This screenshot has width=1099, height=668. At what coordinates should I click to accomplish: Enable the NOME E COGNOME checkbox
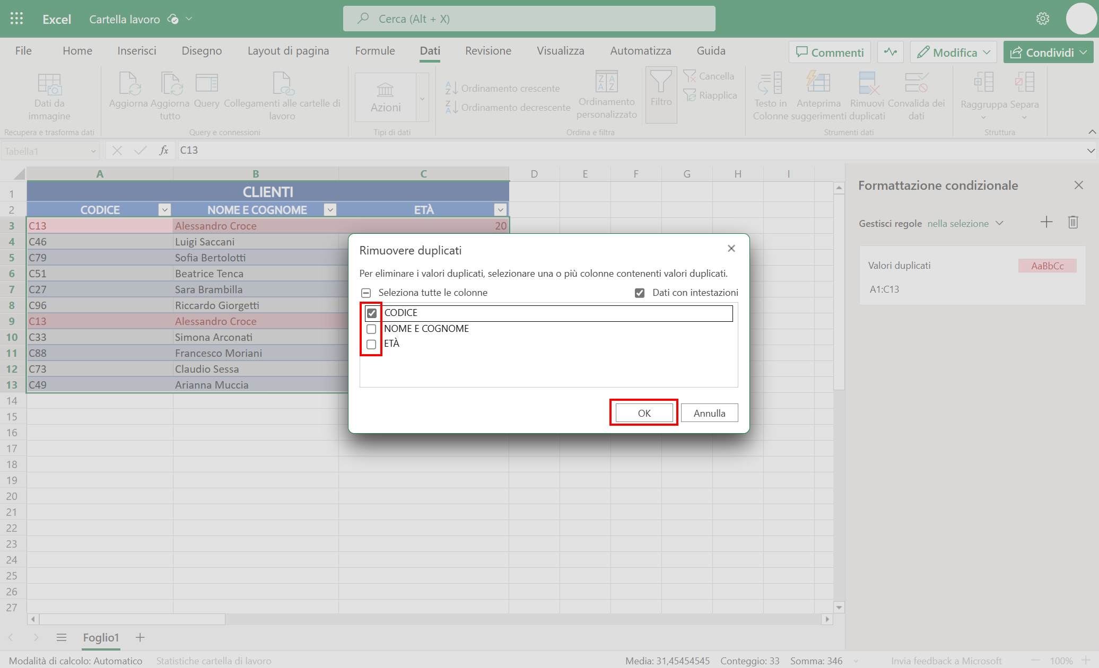[371, 329]
